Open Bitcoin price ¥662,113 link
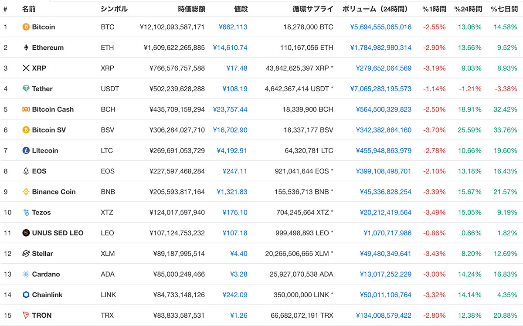This screenshot has height=326, width=523. (x=233, y=27)
